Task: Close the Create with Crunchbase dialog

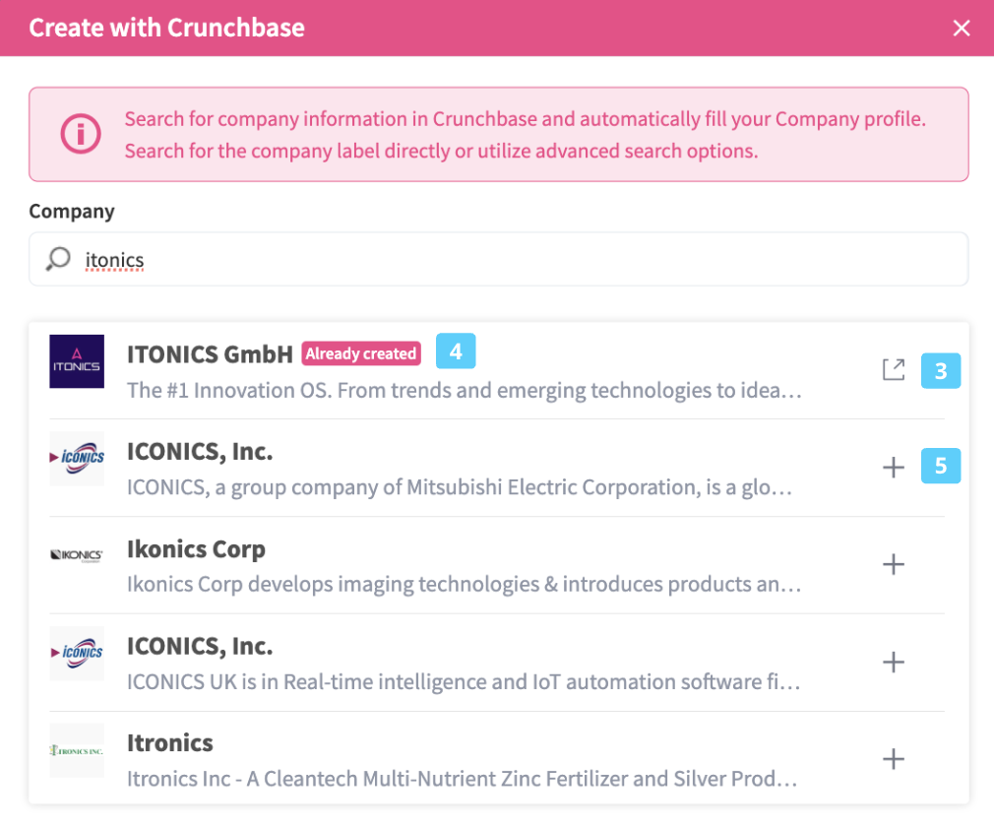Action: [x=962, y=28]
